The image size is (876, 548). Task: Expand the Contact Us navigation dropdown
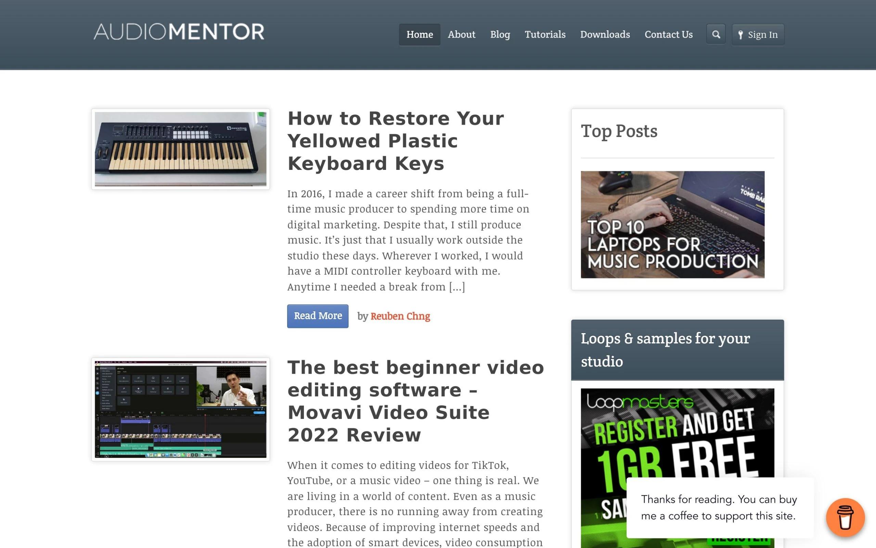669,34
